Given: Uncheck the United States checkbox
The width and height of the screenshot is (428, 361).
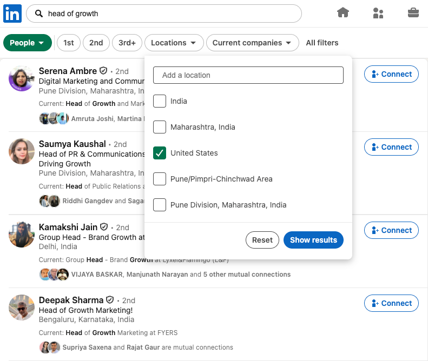Looking at the screenshot, I should [x=160, y=153].
